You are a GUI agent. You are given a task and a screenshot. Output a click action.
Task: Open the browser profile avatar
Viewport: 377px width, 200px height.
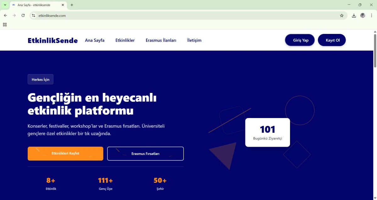[363, 15]
